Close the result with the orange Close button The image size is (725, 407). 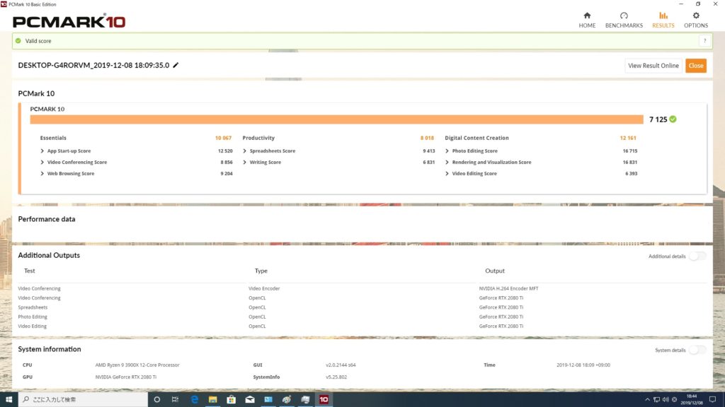pos(695,66)
